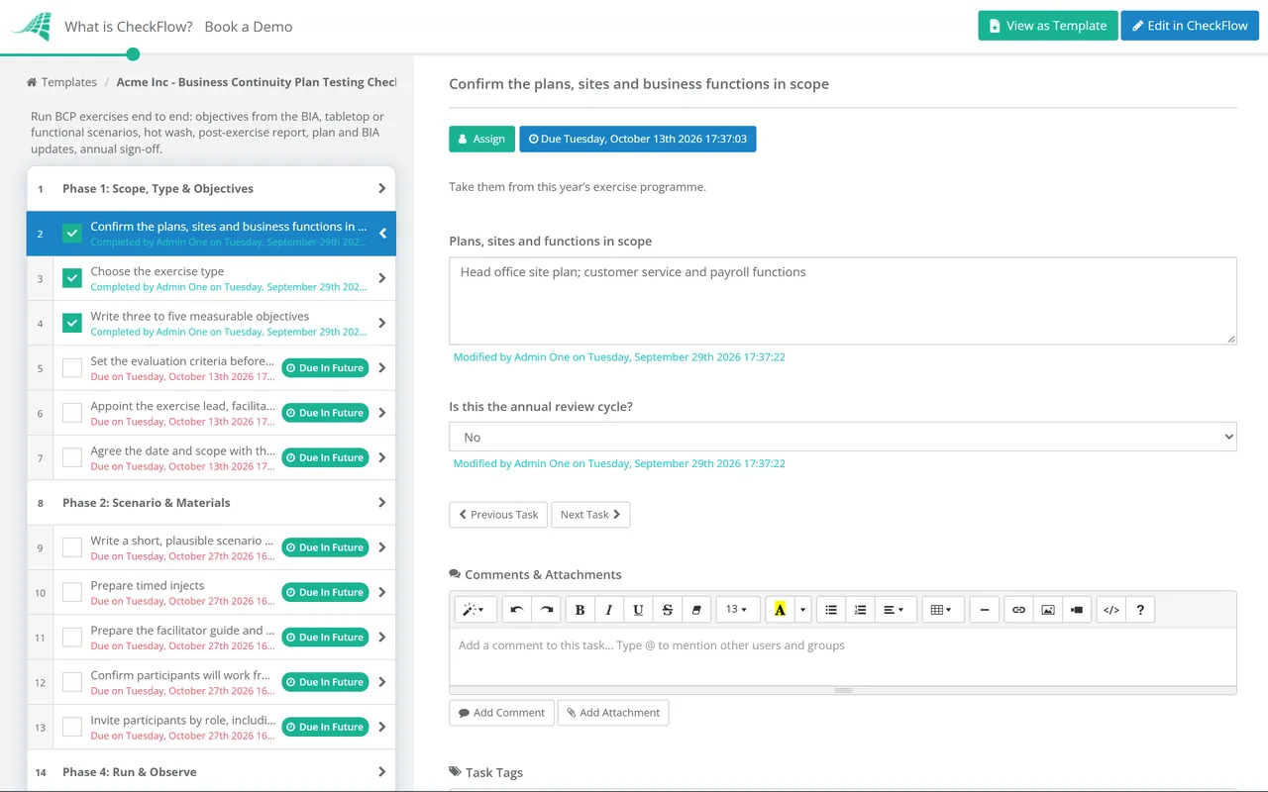Click the 'Plans, sites and functions in scope' textarea

[843, 301]
